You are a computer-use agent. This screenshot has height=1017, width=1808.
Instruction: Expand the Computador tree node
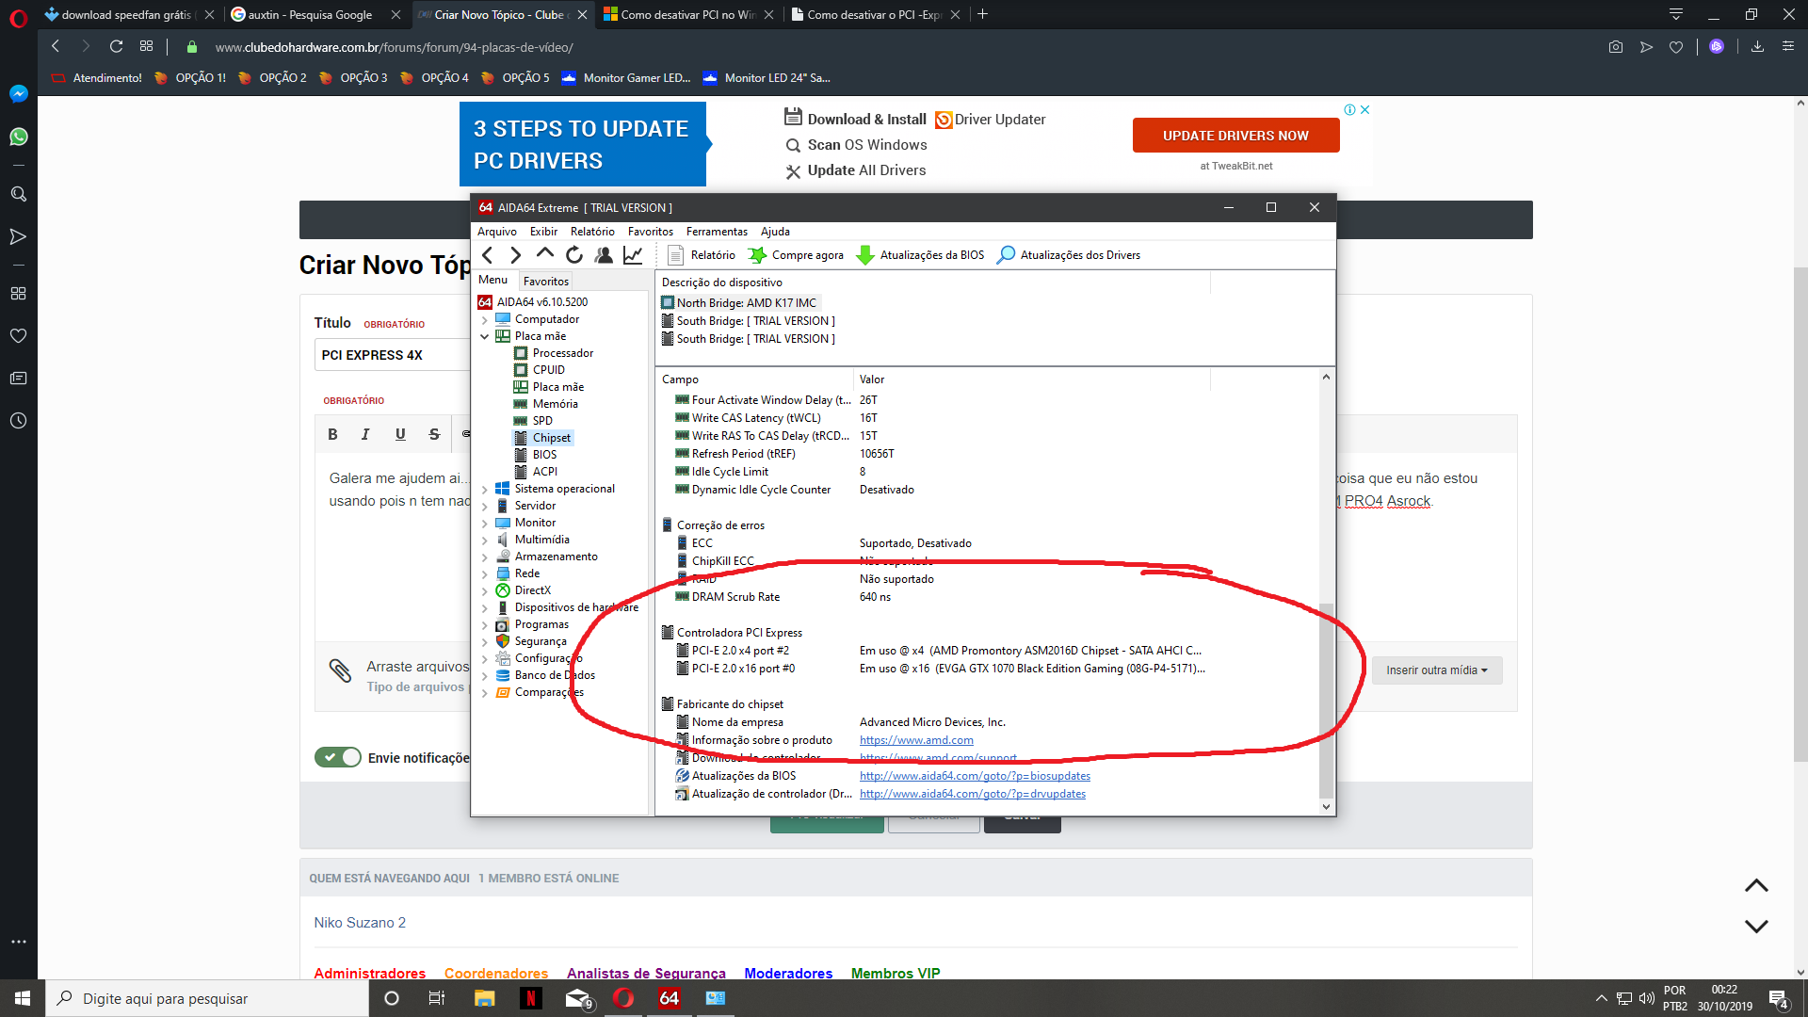485,319
